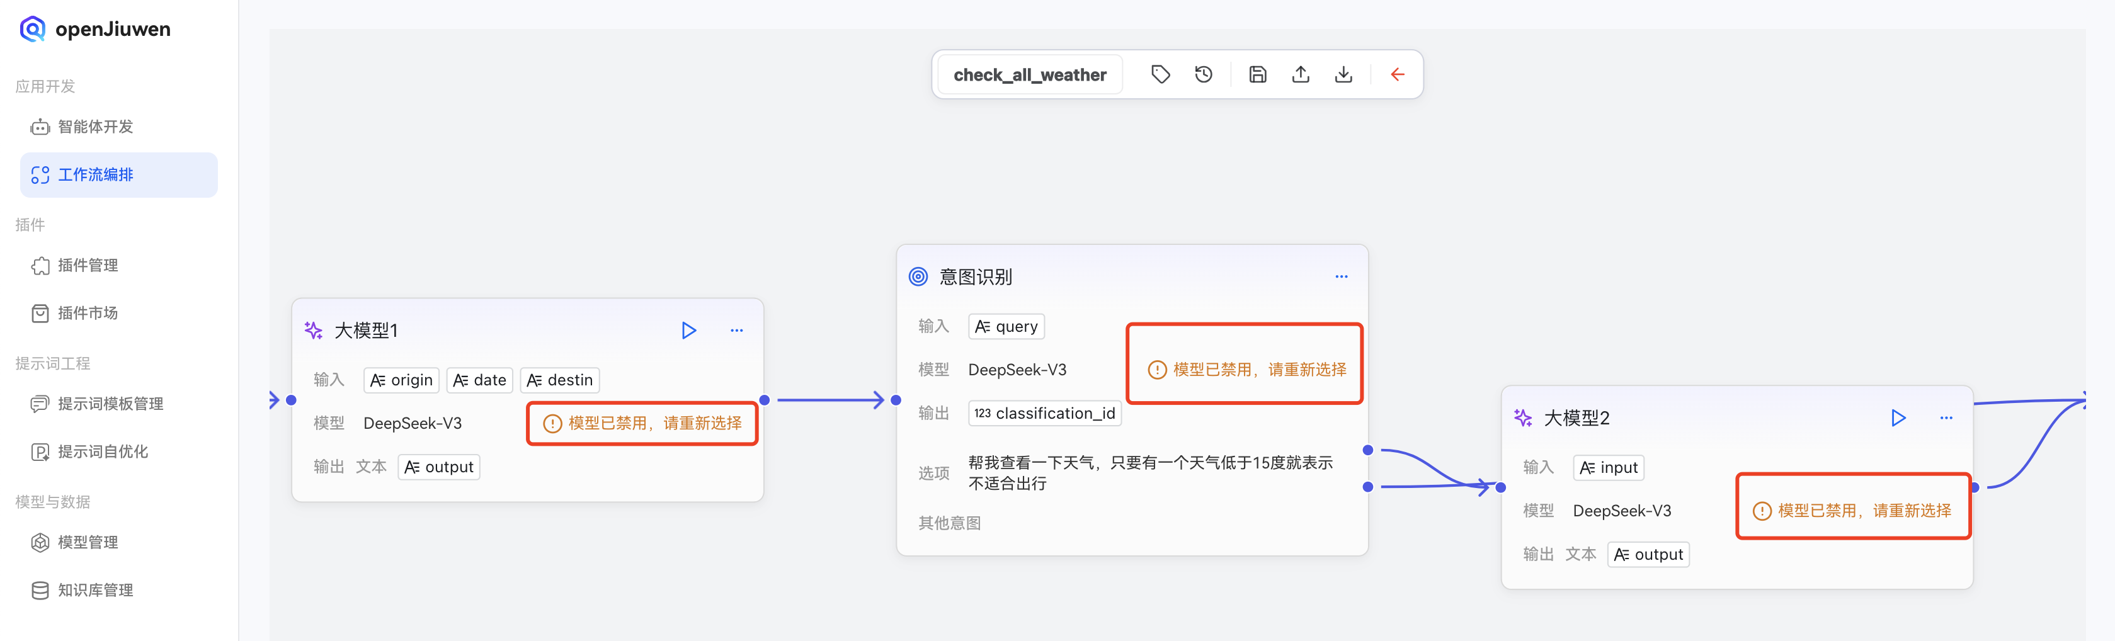Run the 大模型1 node with the play icon
Screen dimensions: 2115x641
pos(689,330)
